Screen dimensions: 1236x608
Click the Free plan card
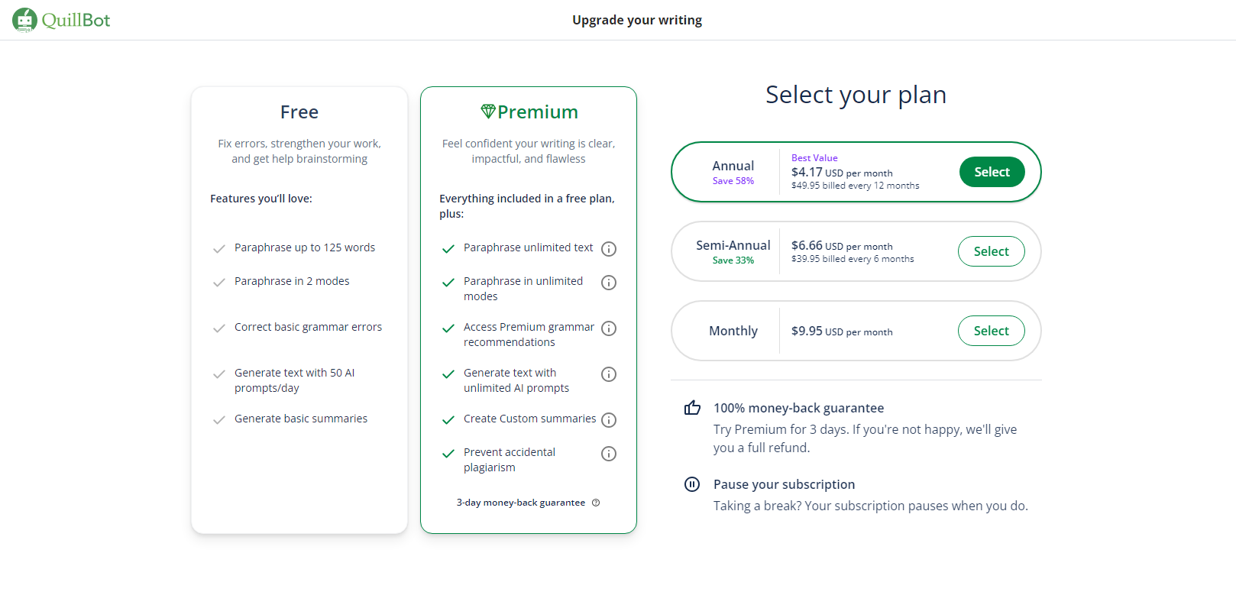[x=299, y=309]
